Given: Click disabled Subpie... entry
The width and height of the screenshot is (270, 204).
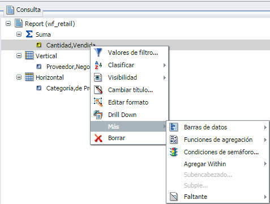Looking at the screenshot, I should (218, 185).
